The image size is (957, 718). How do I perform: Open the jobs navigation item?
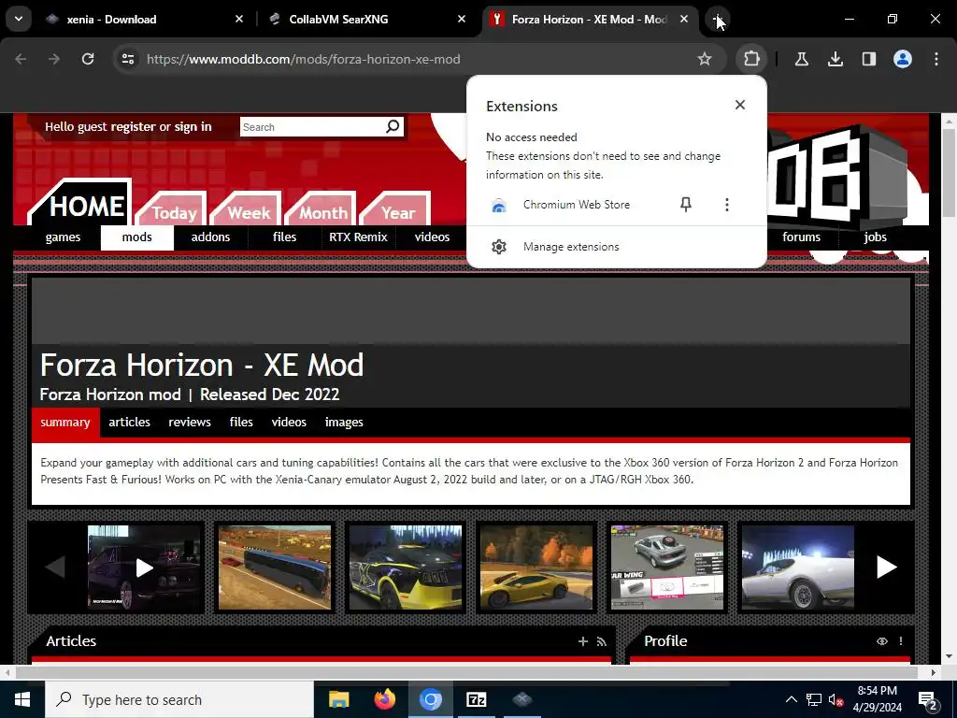[x=875, y=237]
